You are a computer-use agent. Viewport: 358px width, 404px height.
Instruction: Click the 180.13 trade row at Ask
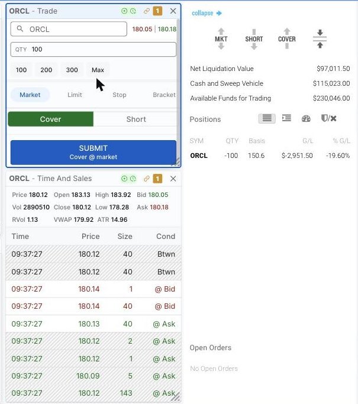93,324
